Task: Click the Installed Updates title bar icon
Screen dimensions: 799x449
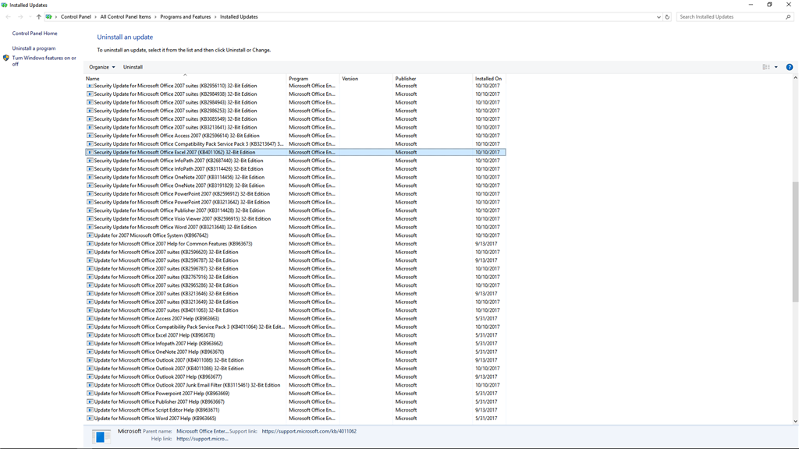Action: click(4, 5)
